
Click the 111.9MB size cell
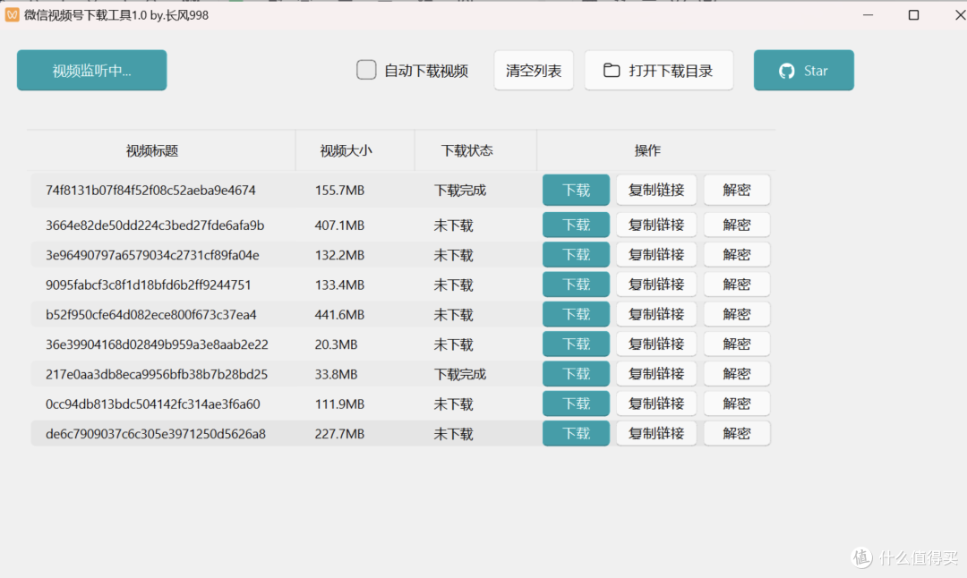pyautogui.click(x=340, y=404)
